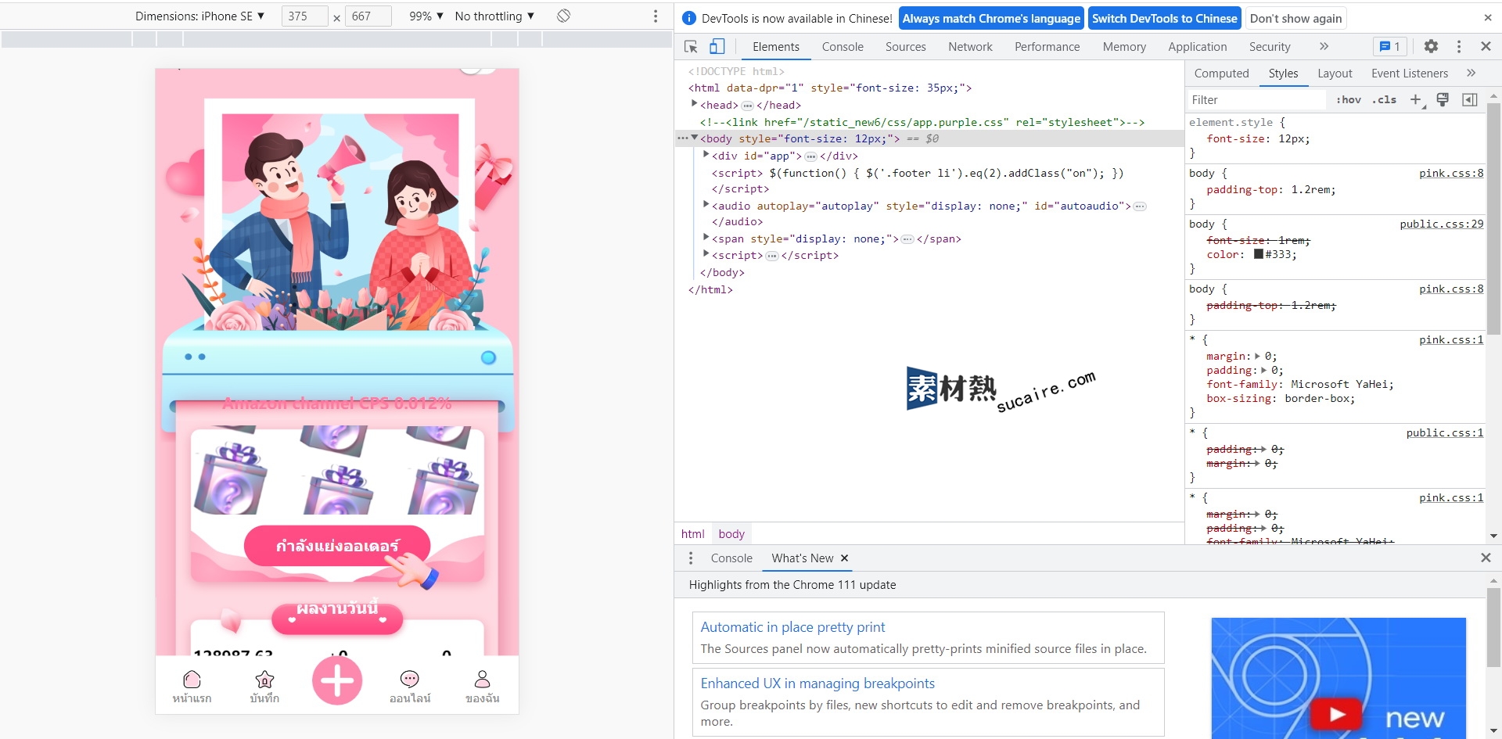Image resolution: width=1502 pixels, height=739 pixels.
Task: Switch to the Console tab
Action: [x=843, y=47]
